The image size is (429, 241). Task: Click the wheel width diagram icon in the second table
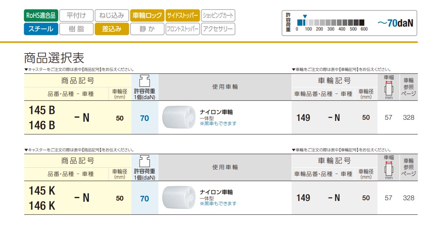click(389, 168)
